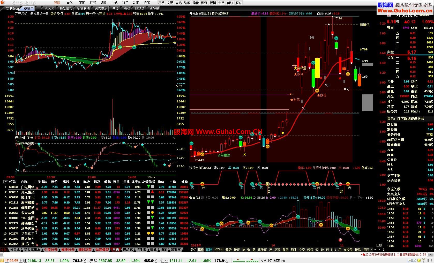Expand the double-chevron down icon in top toolbar
The image size is (434, 263).
34,3
